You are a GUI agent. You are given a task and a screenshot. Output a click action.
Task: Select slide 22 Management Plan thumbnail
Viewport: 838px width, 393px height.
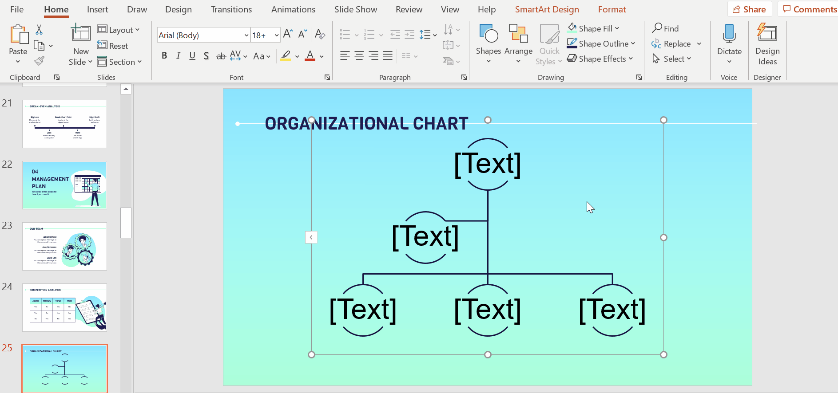click(x=65, y=185)
